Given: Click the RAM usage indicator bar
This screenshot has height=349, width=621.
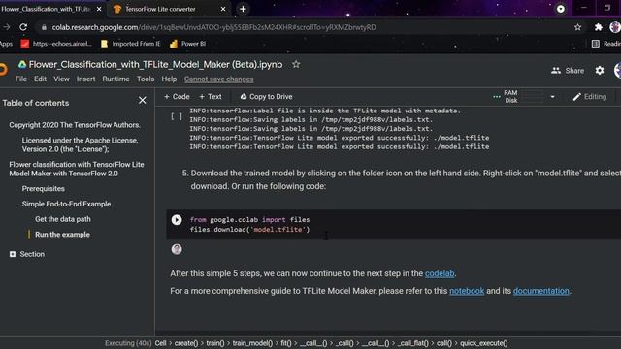Looking at the screenshot, I should coord(533,93).
